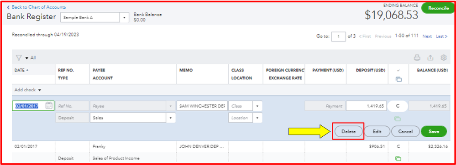This screenshot has height=165, width=456.
Task: Click the First page link
Action: coord(365,36)
